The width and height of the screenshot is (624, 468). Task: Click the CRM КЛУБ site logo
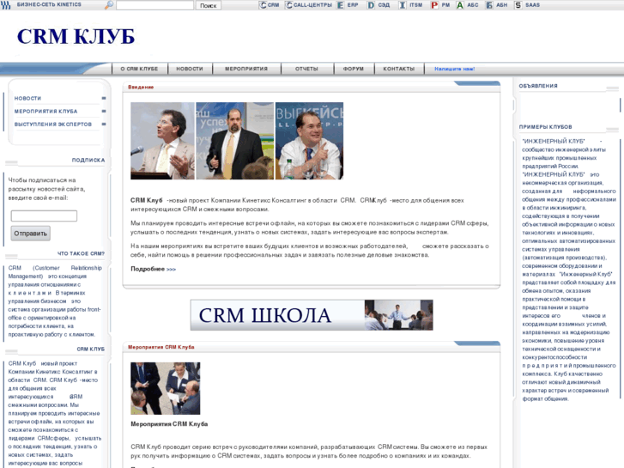click(76, 37)
